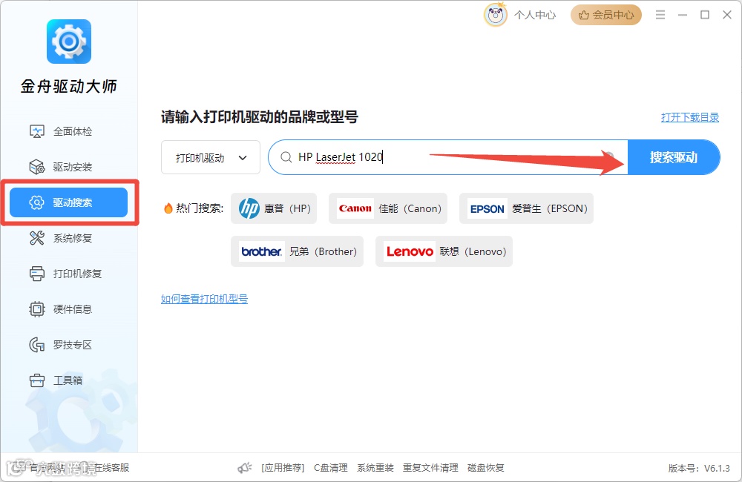
Task: Select hot search 佳能 (Canon)
Action: [388, 208]
